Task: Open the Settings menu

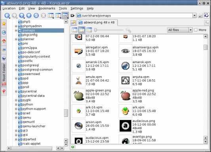Action: click(x=77, y=8)
